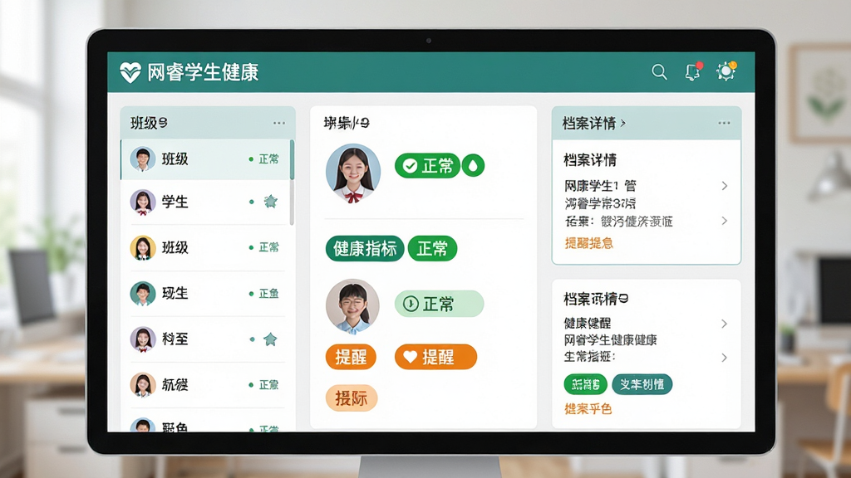Open the large avatar of the student wearing glasses
This screenshot has width=851, height=478.
(x=352, y=306)
